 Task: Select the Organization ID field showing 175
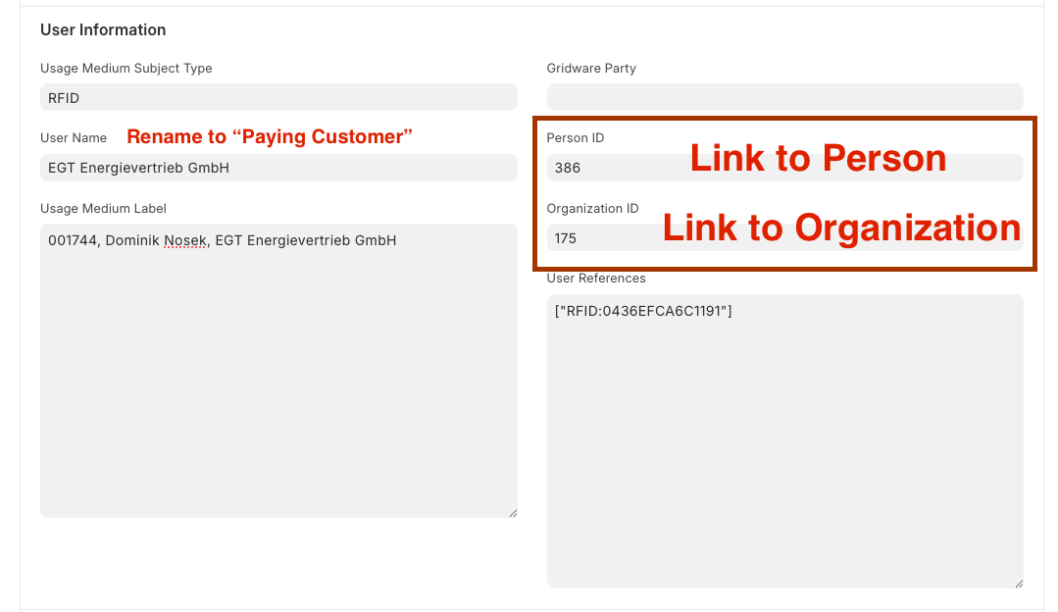pyautogui.click(x=784, y=237)
